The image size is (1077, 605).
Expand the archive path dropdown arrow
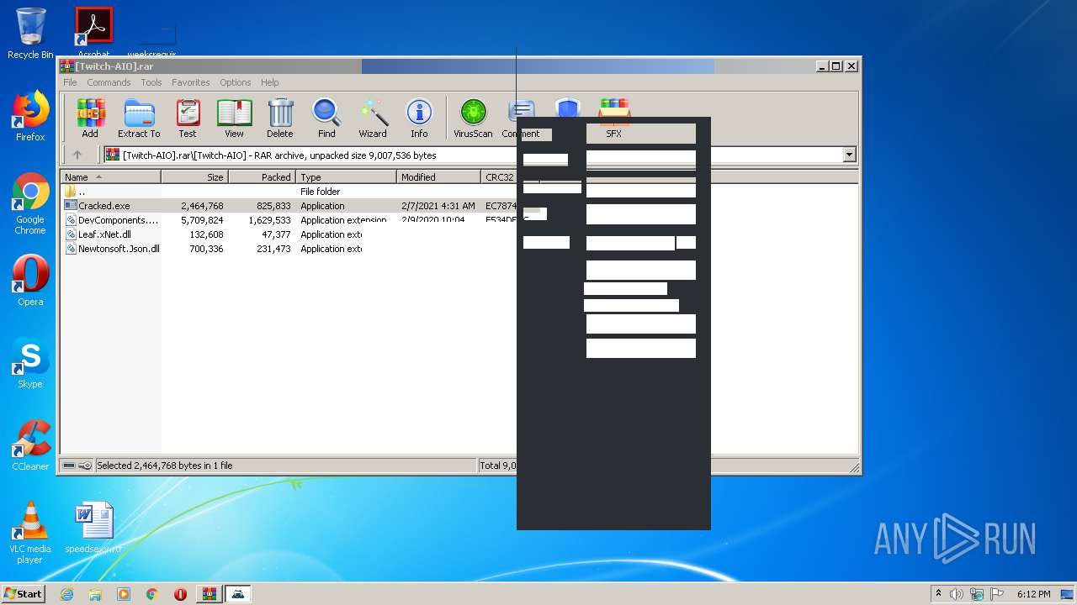[849, 155]
